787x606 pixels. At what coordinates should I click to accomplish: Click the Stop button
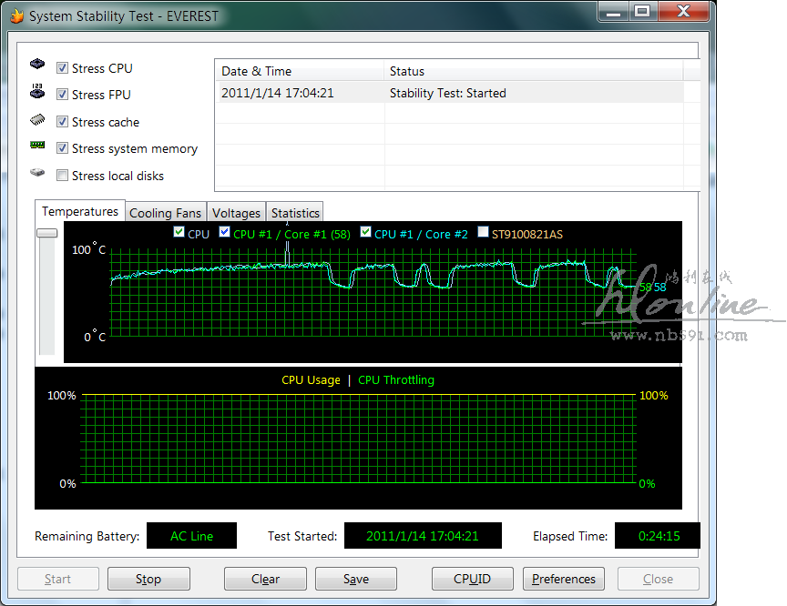tap(148, 579)
